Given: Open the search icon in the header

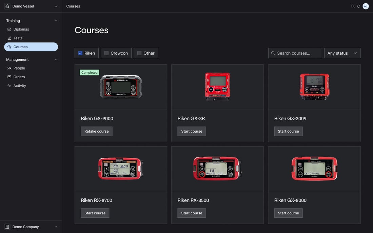Looking at the screenshot, I should point(353,6).
